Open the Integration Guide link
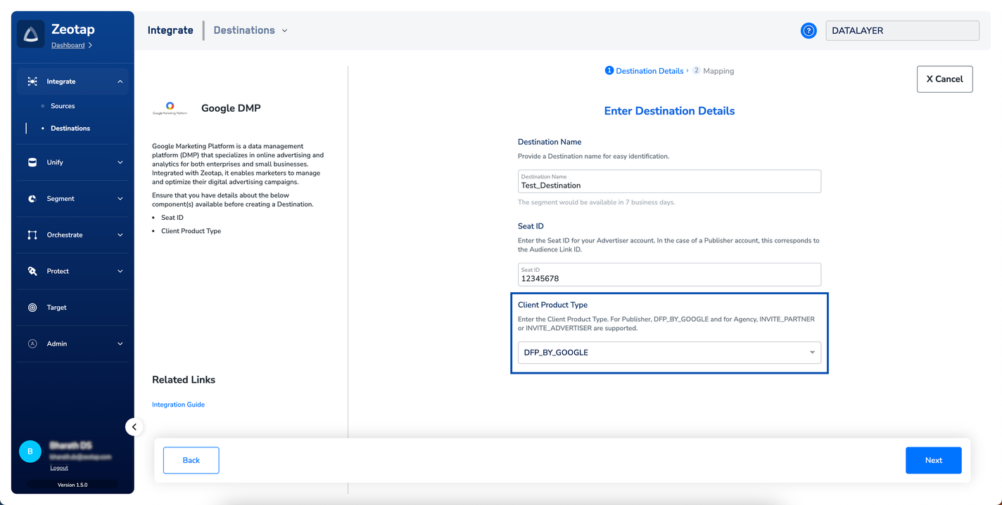This screenshot has height=505, width=1002. 178,405
